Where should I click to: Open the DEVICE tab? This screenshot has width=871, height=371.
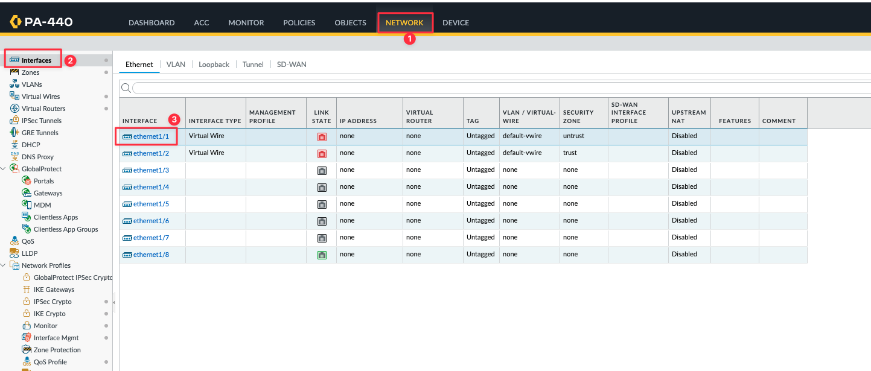pos(456,23)
